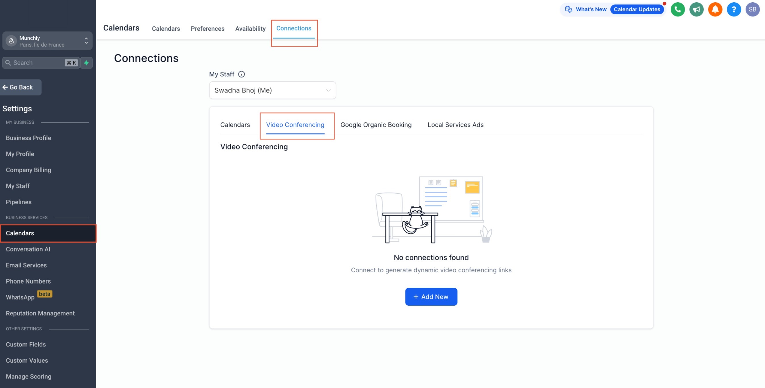Click the What's New icon
This screenshot has height=388, width=765.
(568, 9)
